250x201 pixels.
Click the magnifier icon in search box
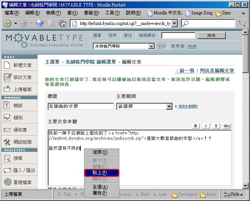click(x=186, y=23)
